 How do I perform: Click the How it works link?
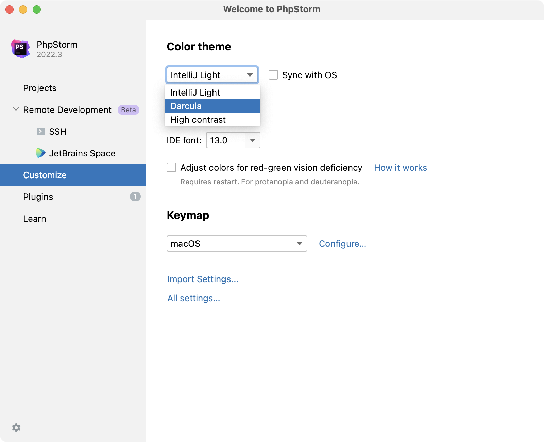[x=400, y=168]
